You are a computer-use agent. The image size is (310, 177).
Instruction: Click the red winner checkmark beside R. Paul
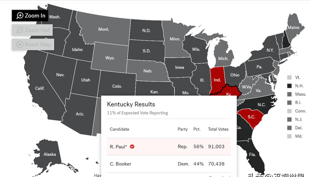(x=132, y=147)
